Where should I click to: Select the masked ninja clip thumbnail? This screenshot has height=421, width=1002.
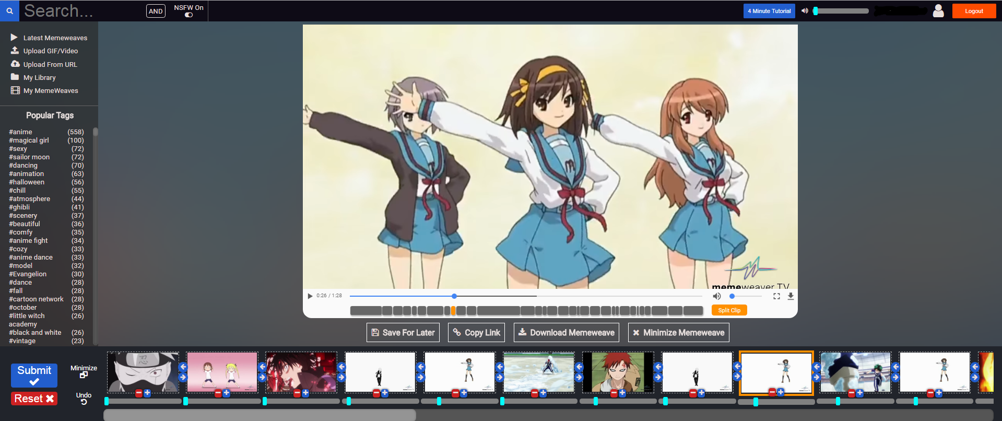pyautogui.click(x=143, y=372)
